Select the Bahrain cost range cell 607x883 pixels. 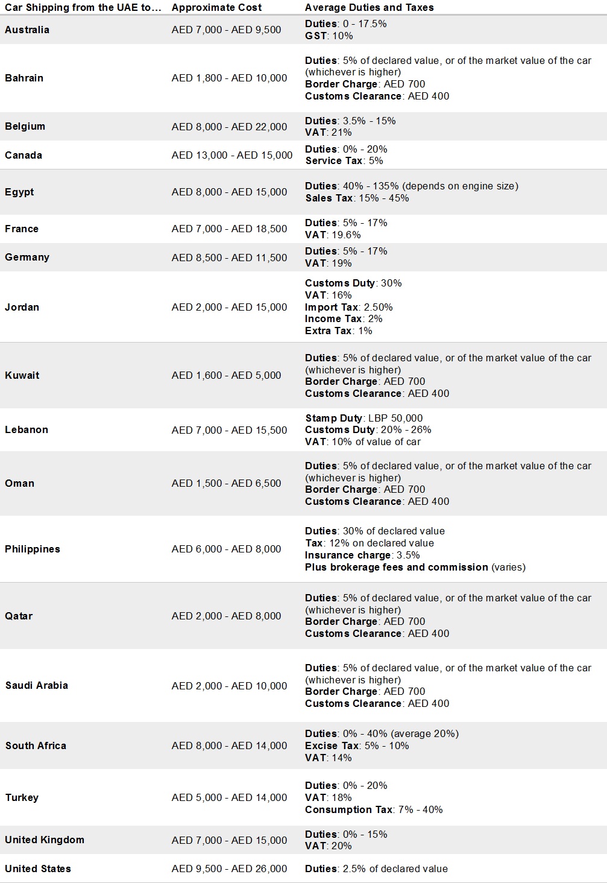229,78
